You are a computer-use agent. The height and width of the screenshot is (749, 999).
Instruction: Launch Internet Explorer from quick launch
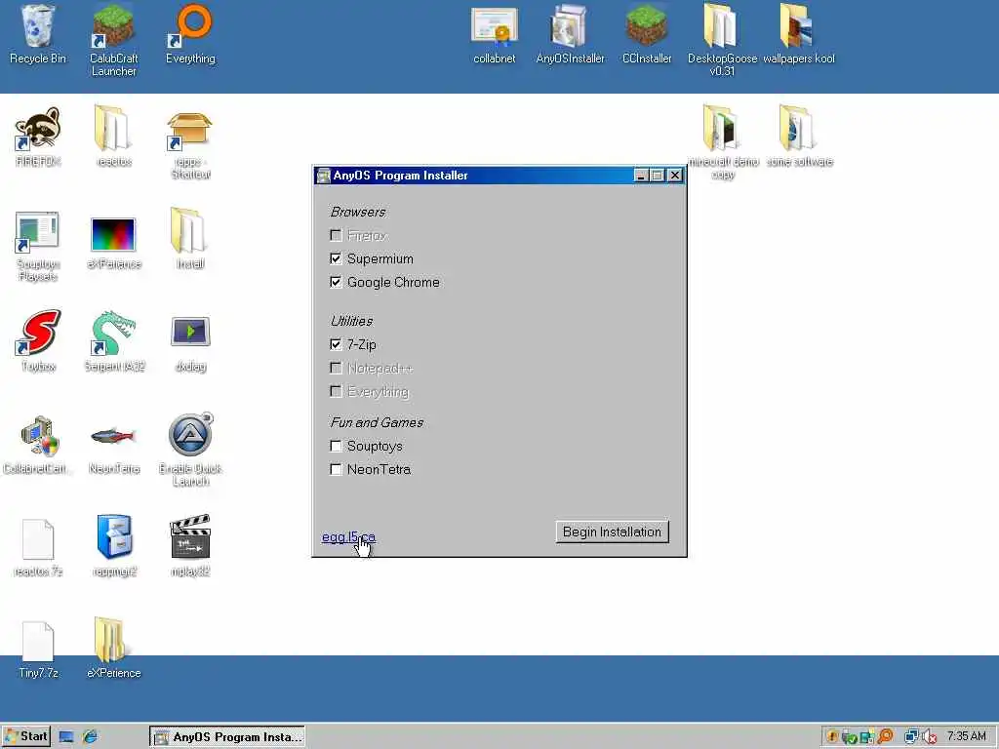click(x=91, y=737)
